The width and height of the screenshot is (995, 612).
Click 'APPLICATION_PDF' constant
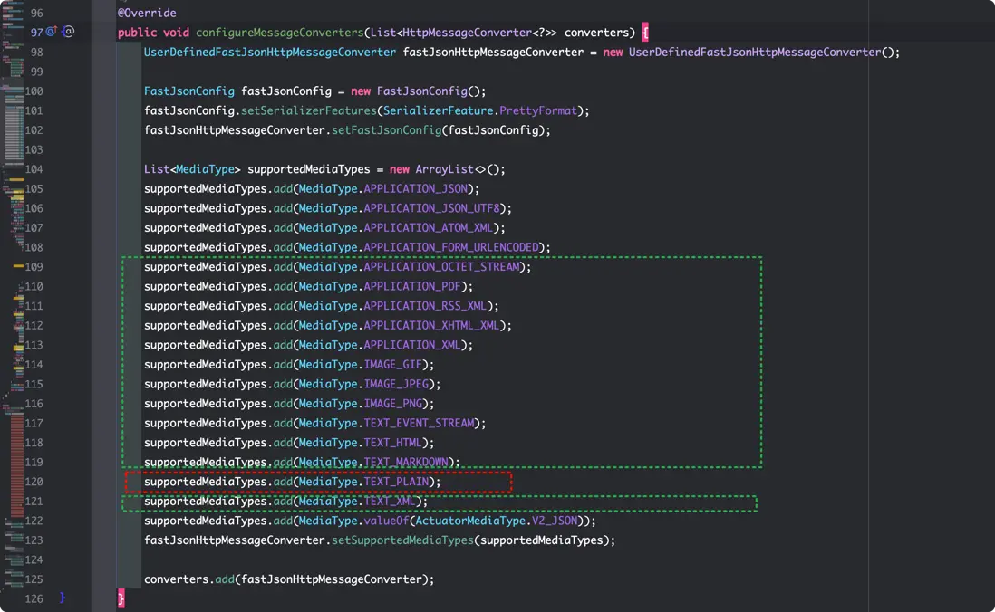pos(411,287)
